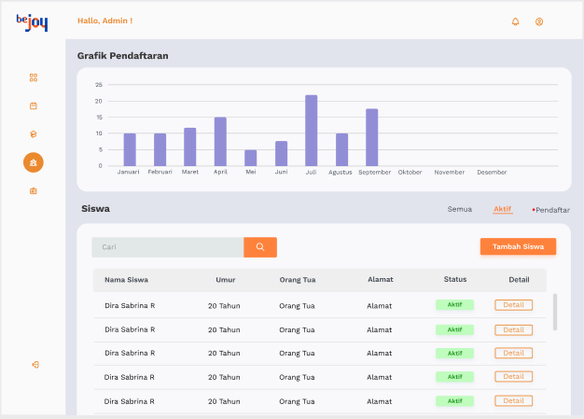Image resolution: width=584 pixels, height=419 pixels.
Task: Select the graduation cap icon in sidebar
Action: tap(34, 134)
